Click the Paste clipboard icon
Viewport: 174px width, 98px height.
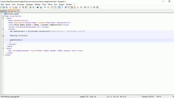point(26,7)
